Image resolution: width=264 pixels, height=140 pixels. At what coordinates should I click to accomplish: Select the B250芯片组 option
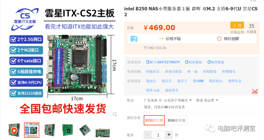pos(154,120)
